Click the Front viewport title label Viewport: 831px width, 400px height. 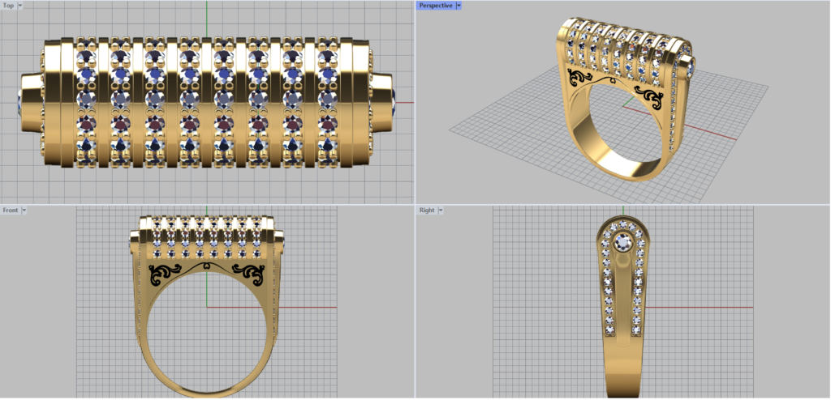pos(11,211)
